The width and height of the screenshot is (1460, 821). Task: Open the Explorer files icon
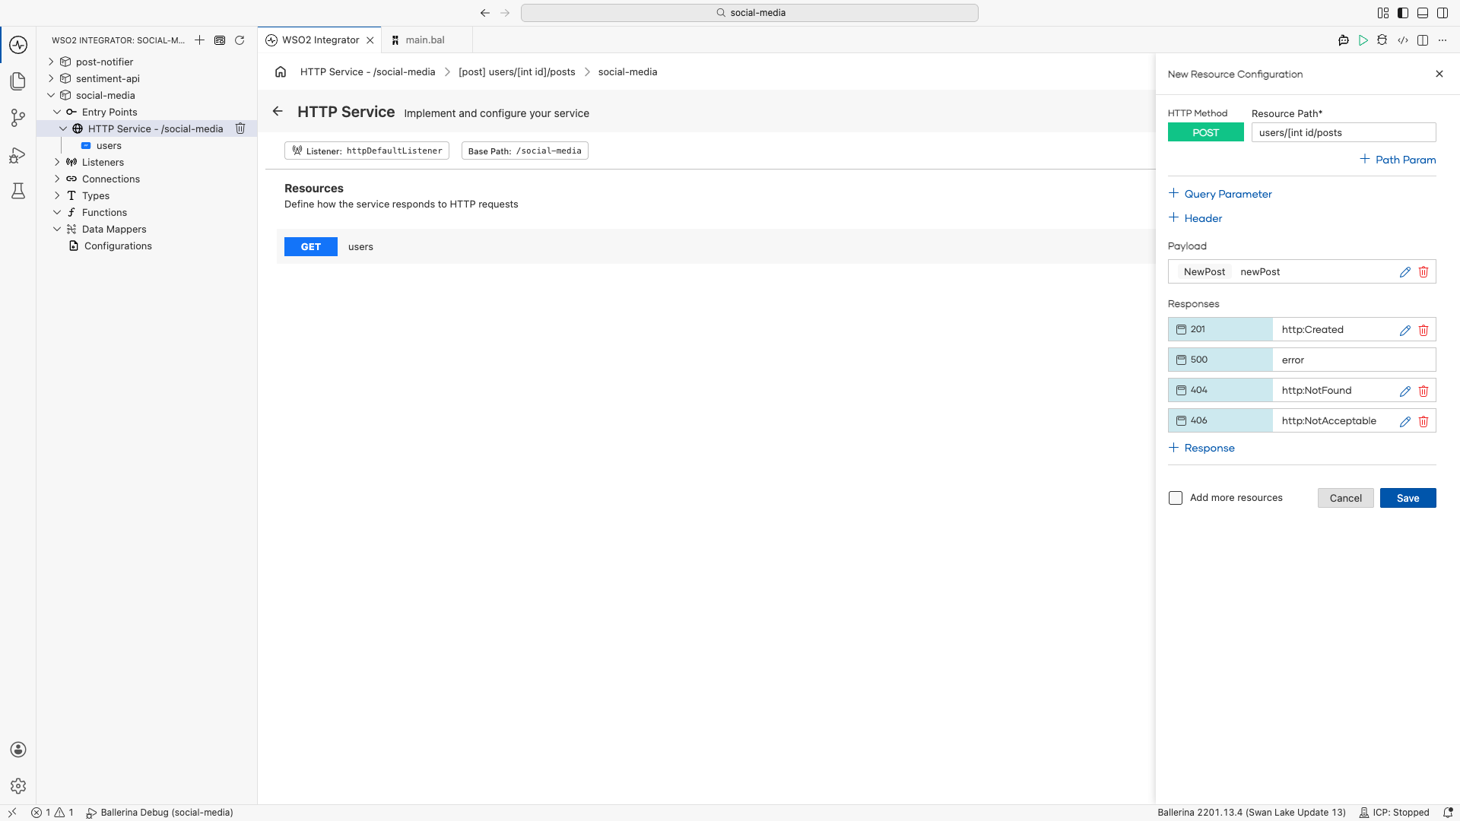(18, 81)
